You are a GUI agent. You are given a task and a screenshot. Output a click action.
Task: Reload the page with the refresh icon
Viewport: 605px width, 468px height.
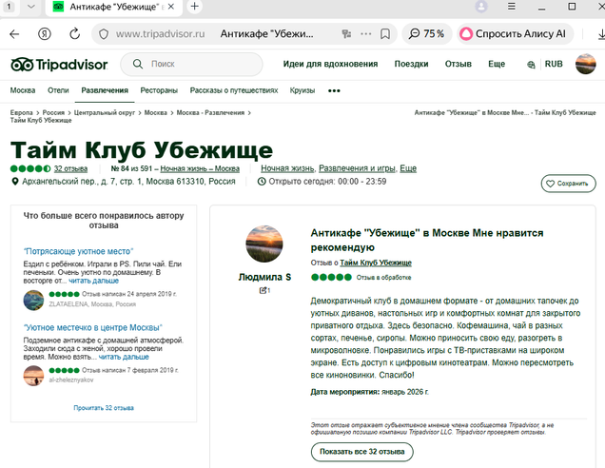click(x=74, y=34)
